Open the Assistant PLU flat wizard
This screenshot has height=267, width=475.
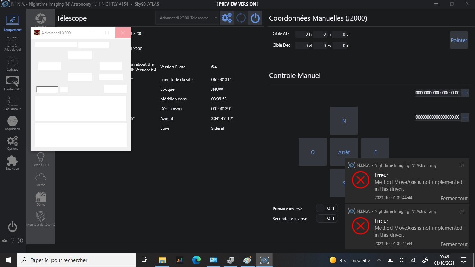click(x=13, y=83)
